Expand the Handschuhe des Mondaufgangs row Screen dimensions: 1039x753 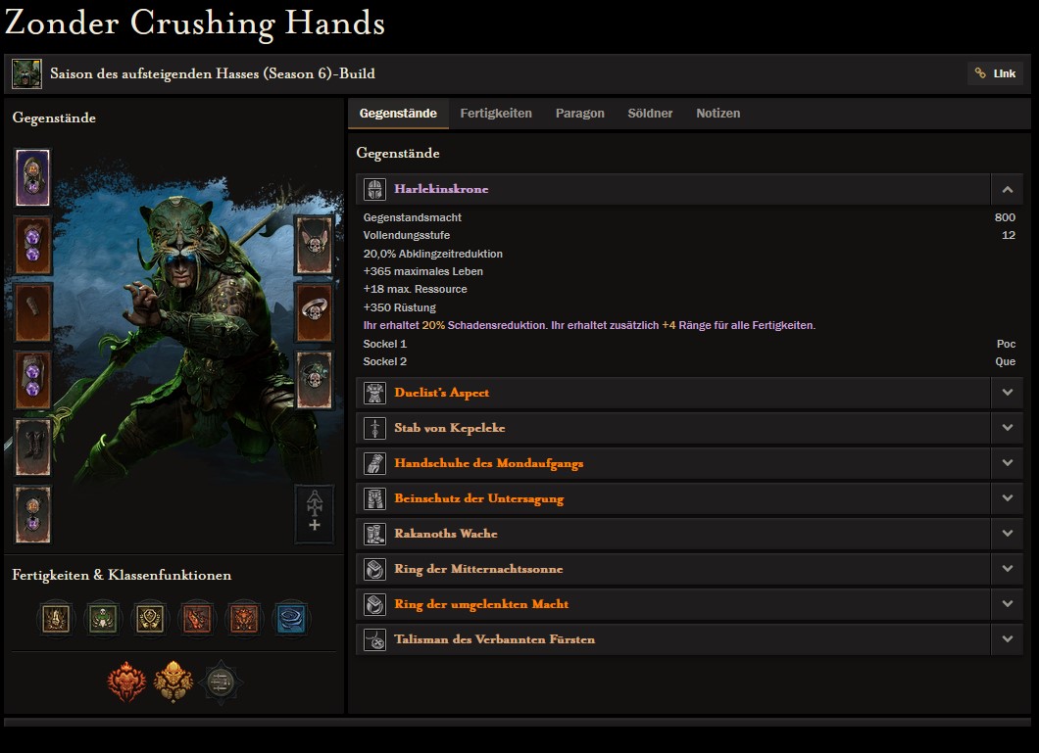1008,462
